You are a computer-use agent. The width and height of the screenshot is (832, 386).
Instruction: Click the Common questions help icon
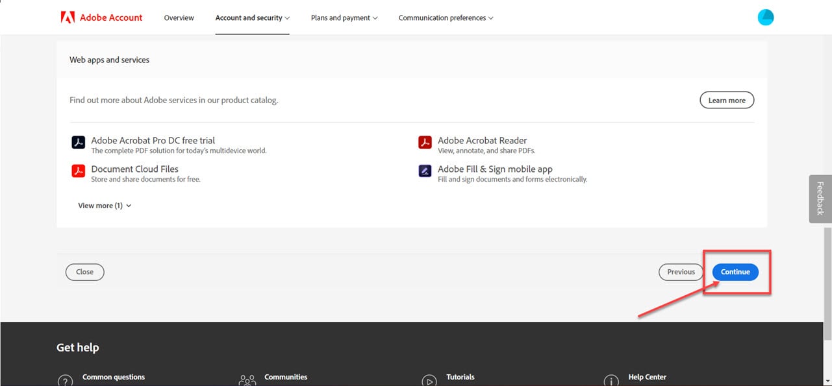[x=65, y=381]
